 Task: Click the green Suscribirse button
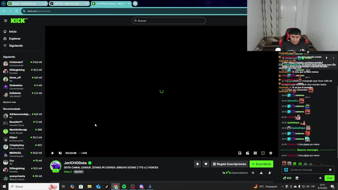click(261, 164)
